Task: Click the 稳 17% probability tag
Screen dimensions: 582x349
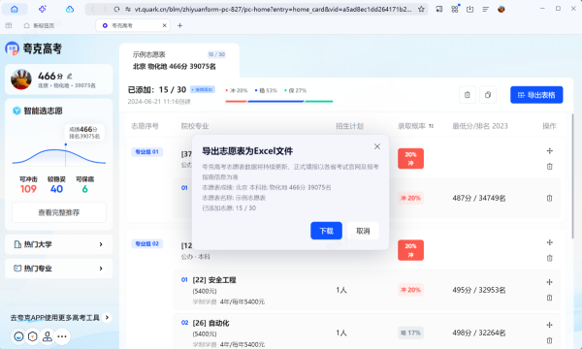Action: coord(410,333)
